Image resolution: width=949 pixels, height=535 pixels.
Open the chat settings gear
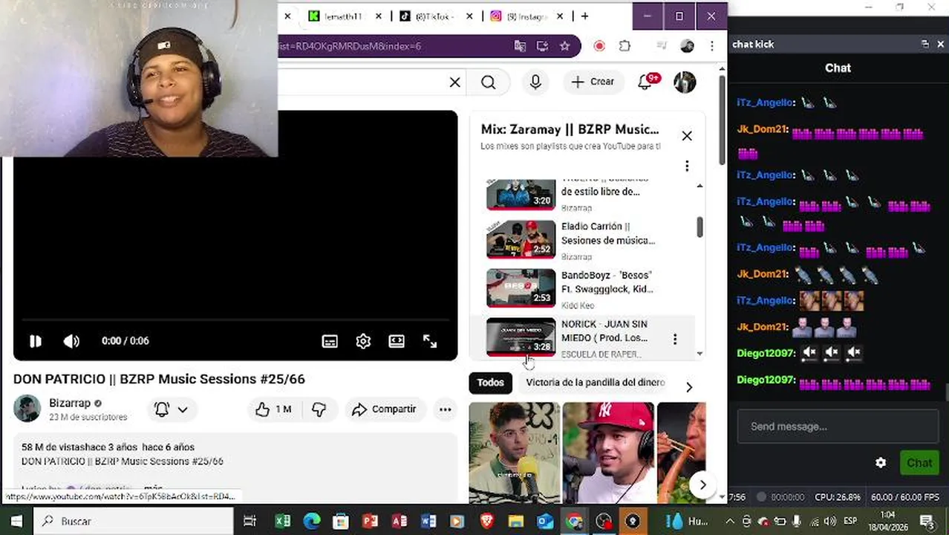(881, 463)
